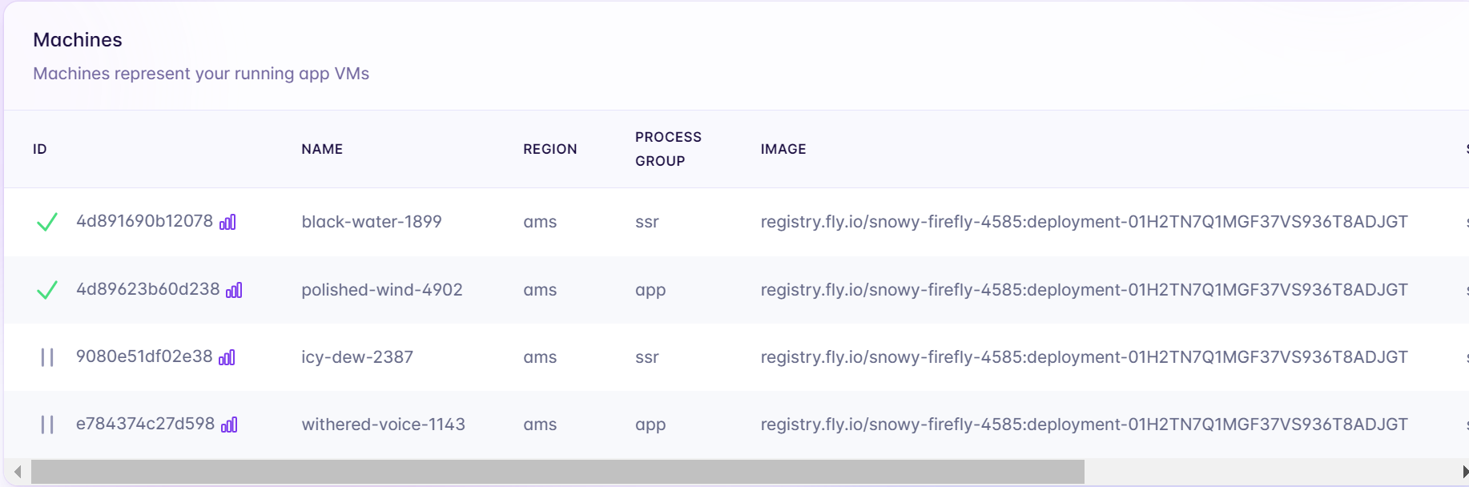The width and height of the screenshot is (1469, 487).
Task: Click the PROCESS GROUP column header
Action: tap(667, 149)
